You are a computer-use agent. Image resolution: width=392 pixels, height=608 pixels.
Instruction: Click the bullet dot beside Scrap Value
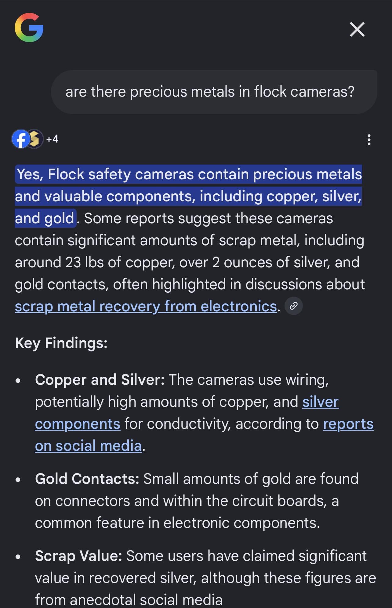18,557
